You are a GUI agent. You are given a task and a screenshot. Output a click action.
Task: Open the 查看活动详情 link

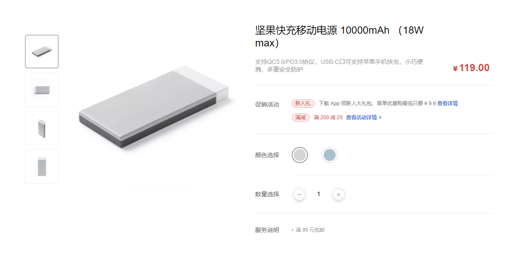pyautogui.click(x=361, y=118)
